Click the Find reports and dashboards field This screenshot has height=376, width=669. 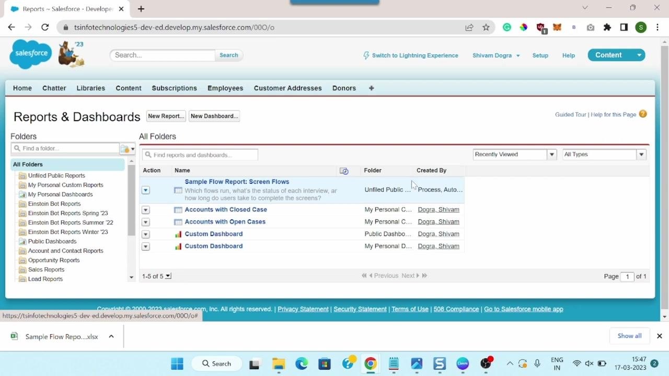click(200, 155)
